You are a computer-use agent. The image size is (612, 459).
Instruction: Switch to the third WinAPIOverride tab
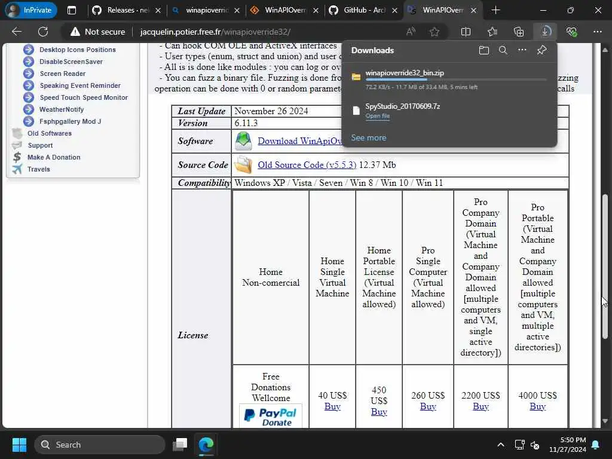[284, 11]
